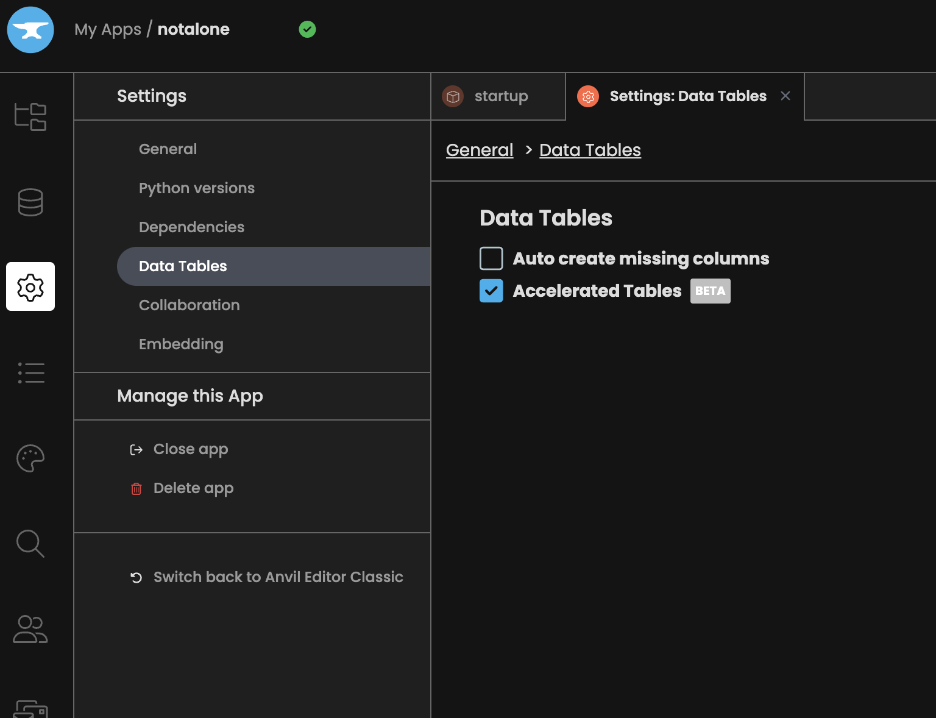Open the list-style sidebar icon
Image resolution: width=936 pixels, height=718 pixels.
(30, 373)
